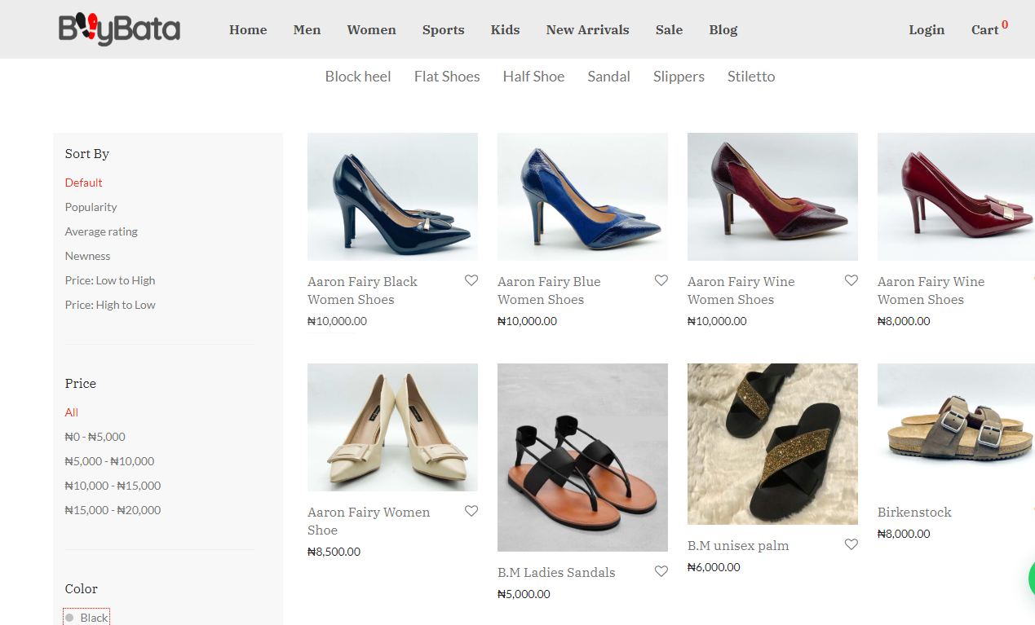Open the Cart
The image size is (1035, 625).
[989, 29]
